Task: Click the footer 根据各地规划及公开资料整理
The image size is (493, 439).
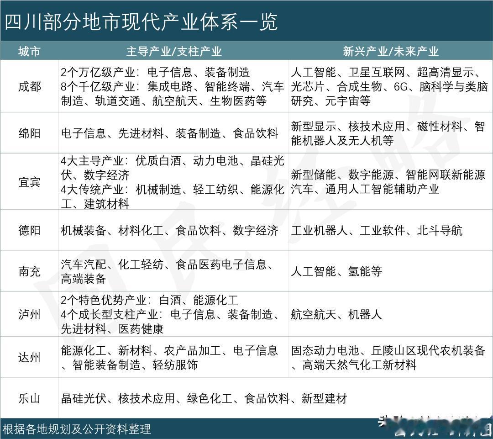Action: click(77, 429)
